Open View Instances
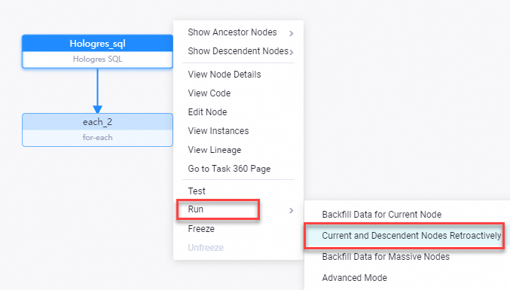 point(218,131)
